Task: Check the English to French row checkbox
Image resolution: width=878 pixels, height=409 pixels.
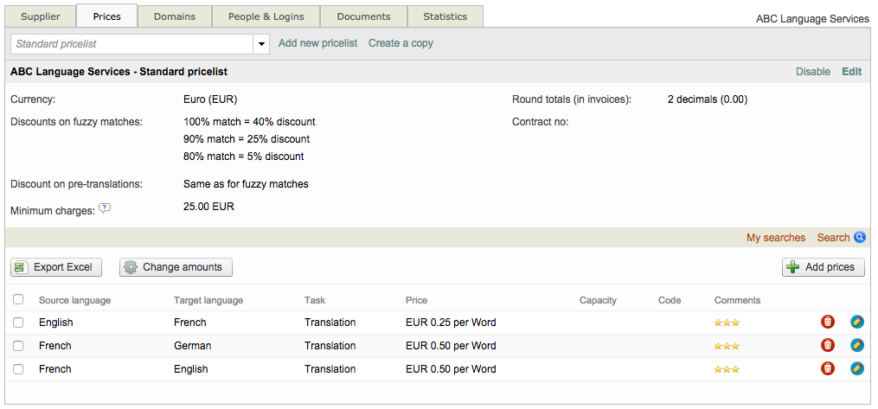Action: pyautogui.click(x=19, y=323)
